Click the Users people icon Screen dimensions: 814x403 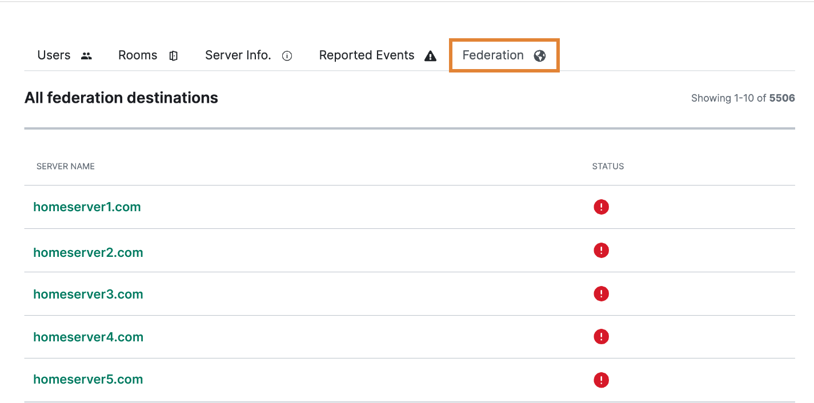tap(86, 56)
